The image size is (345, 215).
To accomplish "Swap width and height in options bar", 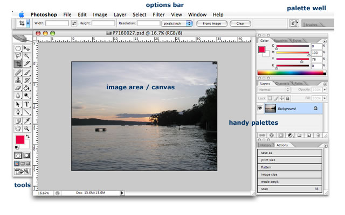I will pos(74,23).
